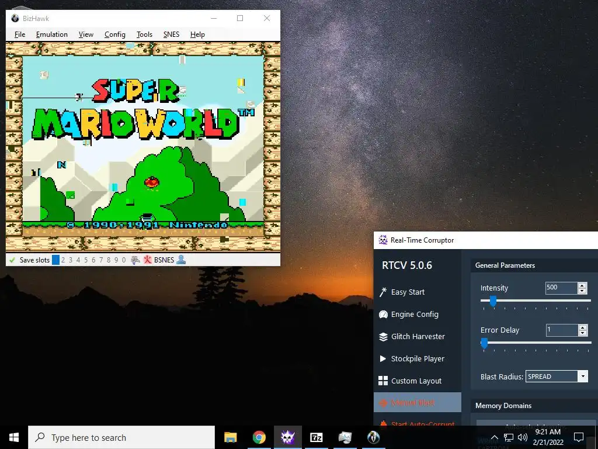Select save slot 5 in BizHawk status bar

pyautogui.click(x=86, y=260)
